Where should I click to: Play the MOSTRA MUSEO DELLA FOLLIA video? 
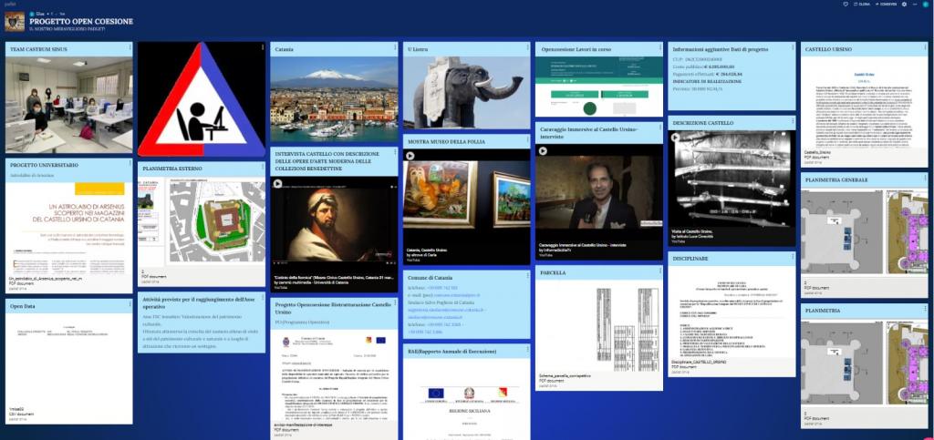(x=410, y=156)
